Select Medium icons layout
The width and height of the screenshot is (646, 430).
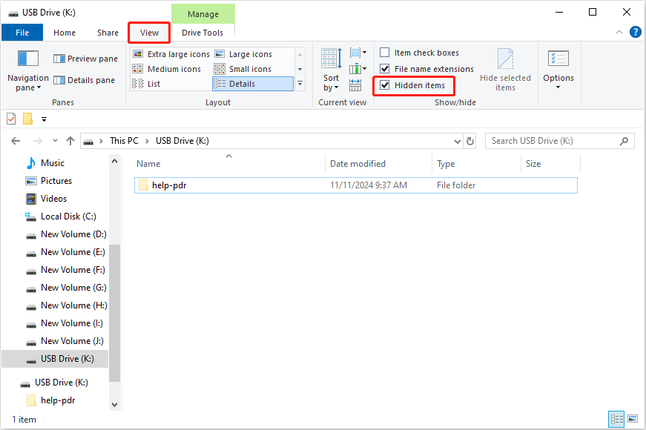(x=167, y=69)
